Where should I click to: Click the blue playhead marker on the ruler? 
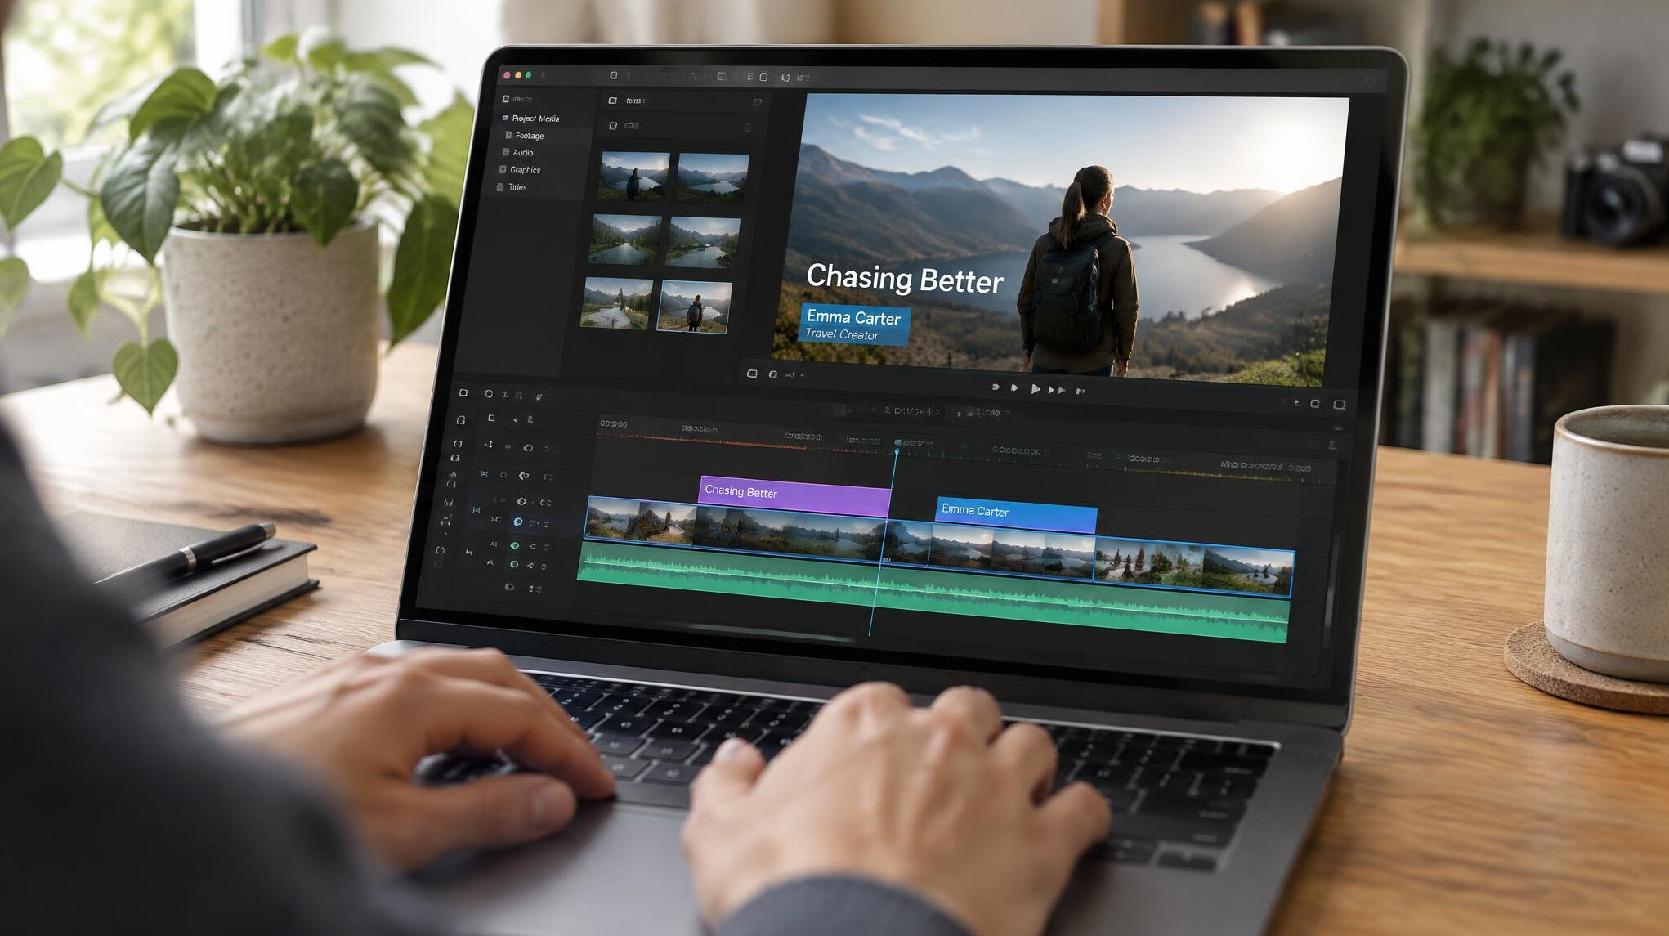[x=897, y=450]
